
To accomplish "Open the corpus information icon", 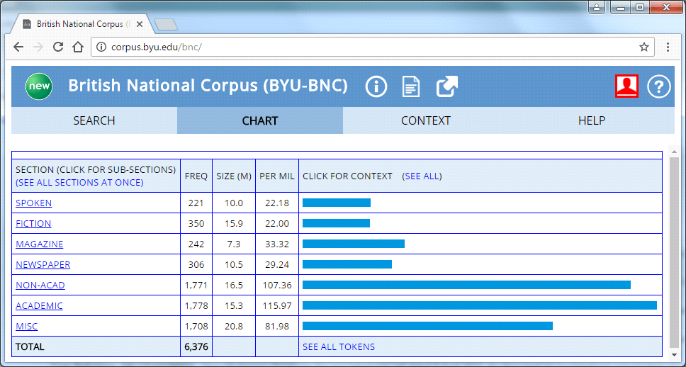I will (376, 86).
